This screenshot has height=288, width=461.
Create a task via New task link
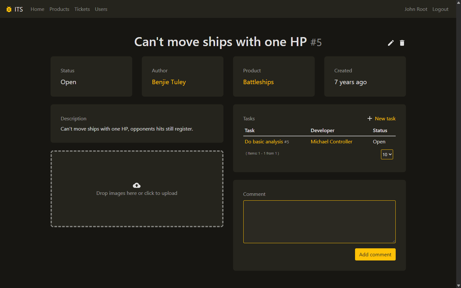coord(385,118)
